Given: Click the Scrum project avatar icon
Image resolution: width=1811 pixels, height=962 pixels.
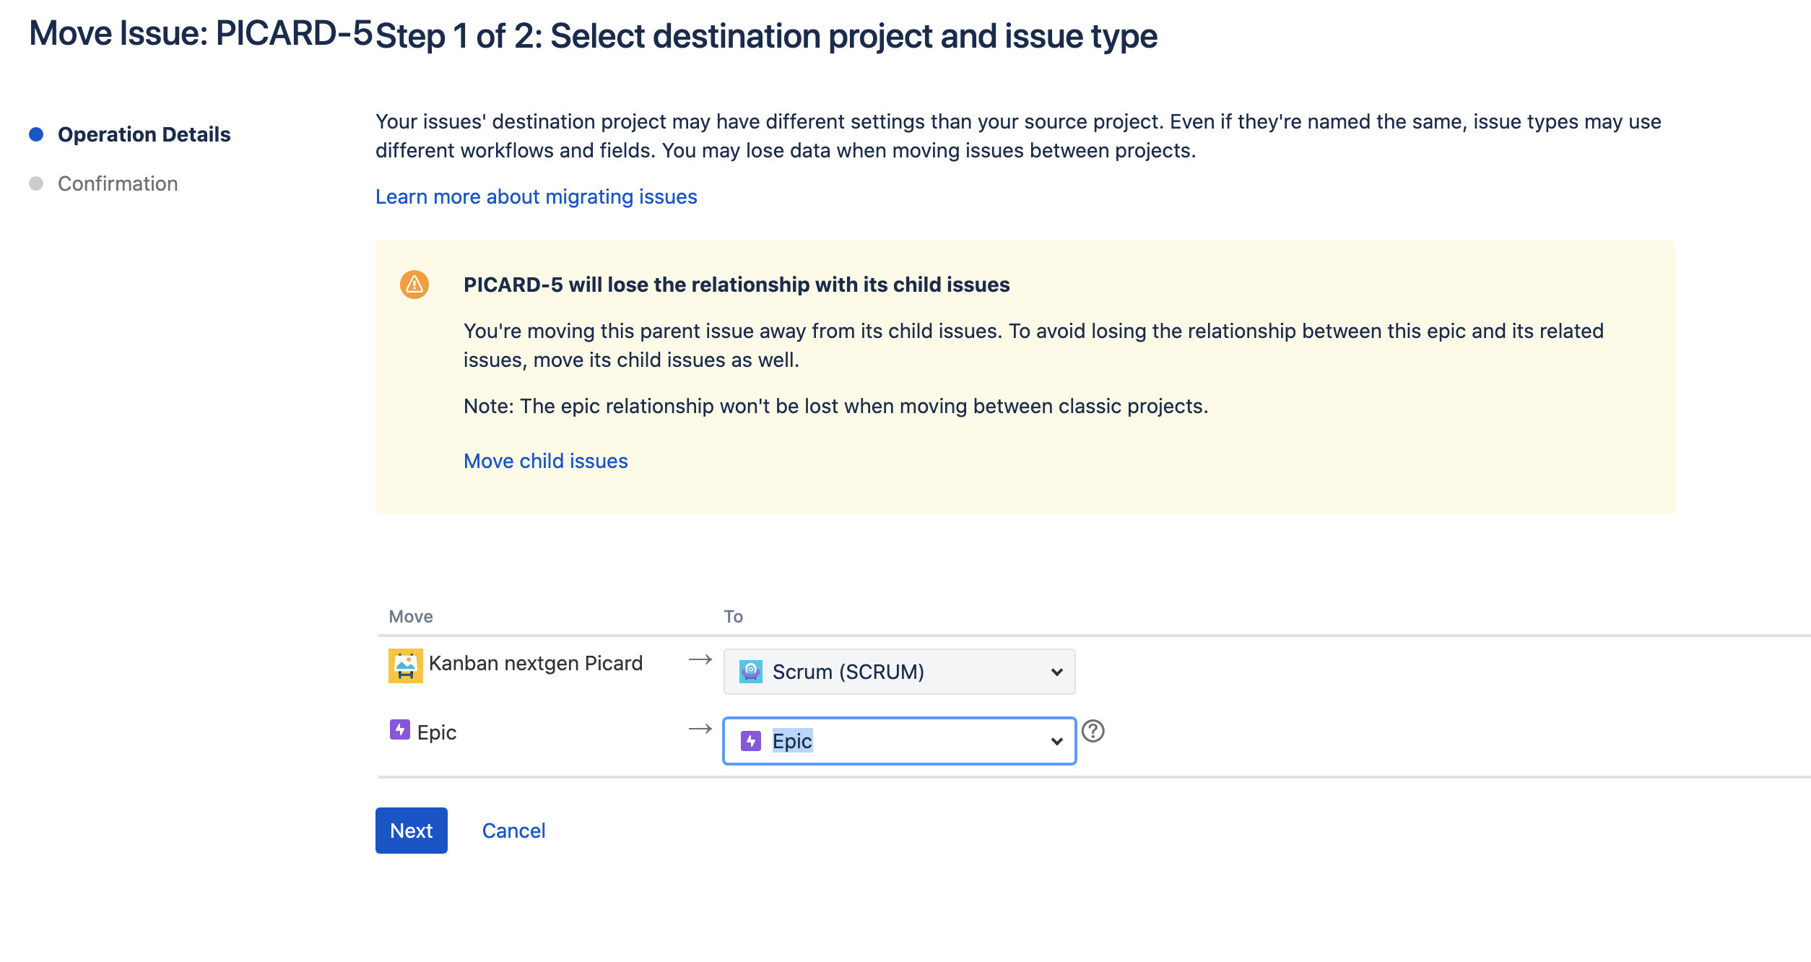Looking at the screenshot, I should coord(751,672).
